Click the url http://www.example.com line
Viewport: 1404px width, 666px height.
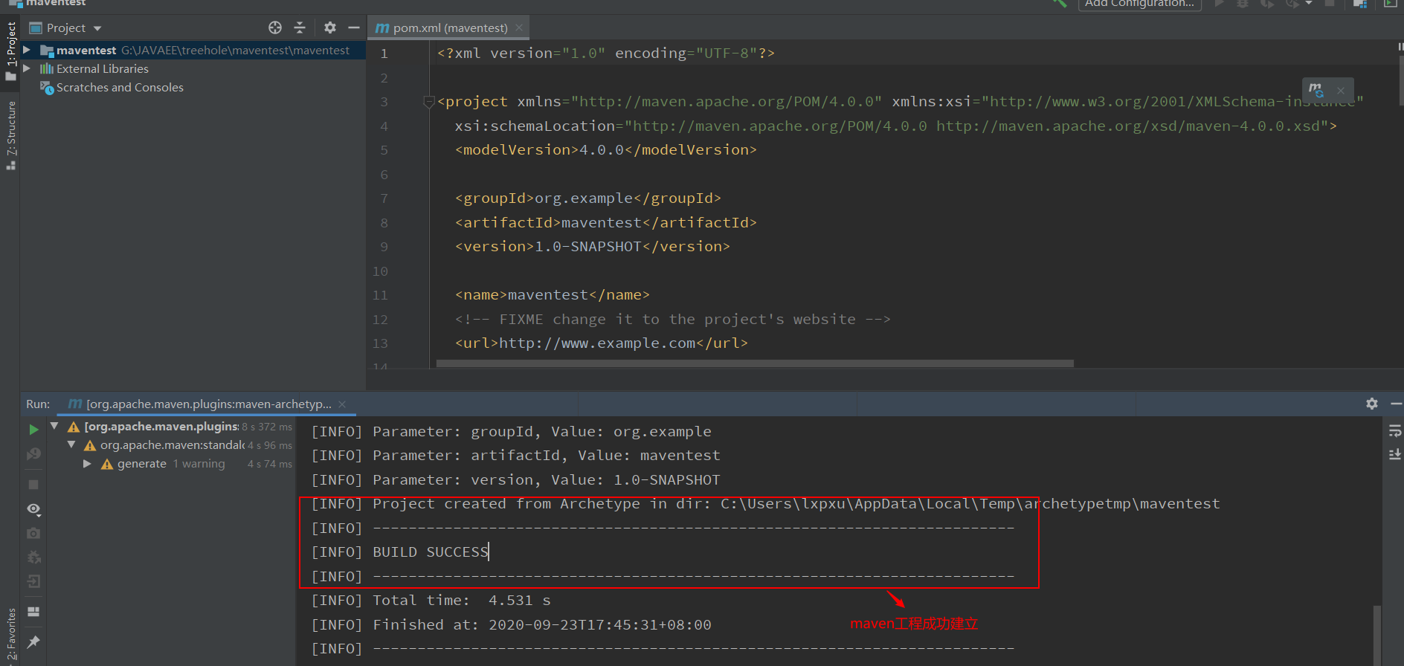(602, 343)
